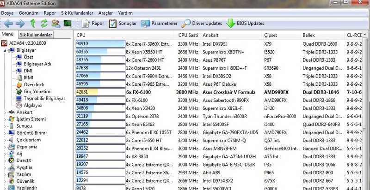The image size is (370, 190).
Task: Sort by CPU Saati column header
Action: coord(188,35)
